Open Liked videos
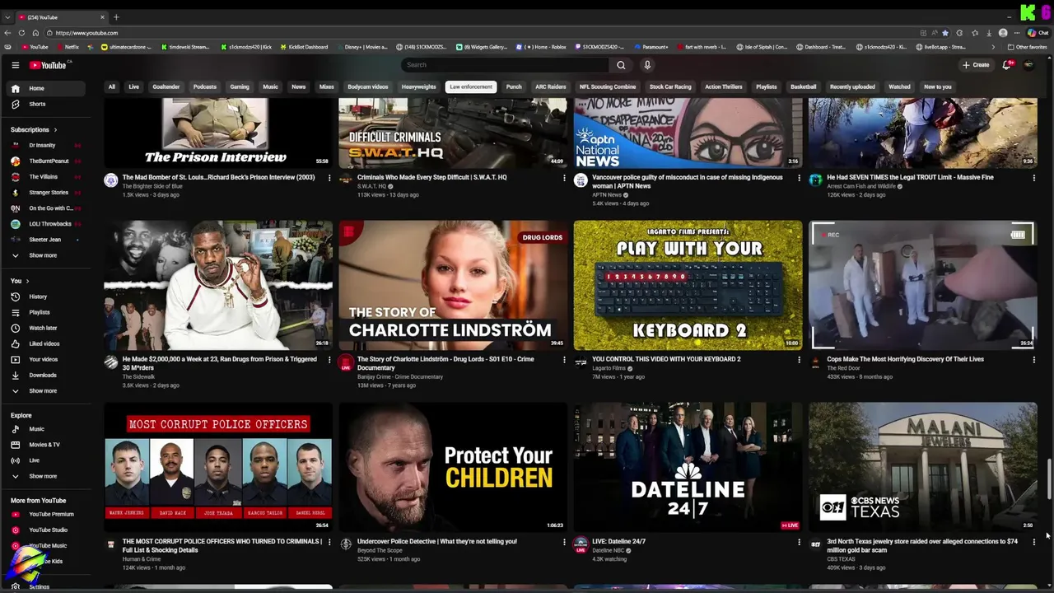This screenshot has width=1054, height=593. pyautogui.click(x=46, y=343)
